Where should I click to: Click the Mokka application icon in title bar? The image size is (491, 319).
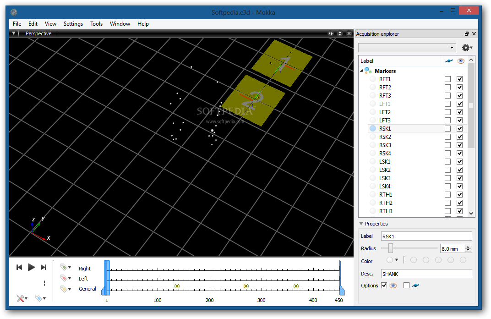[x=13, y=12]
